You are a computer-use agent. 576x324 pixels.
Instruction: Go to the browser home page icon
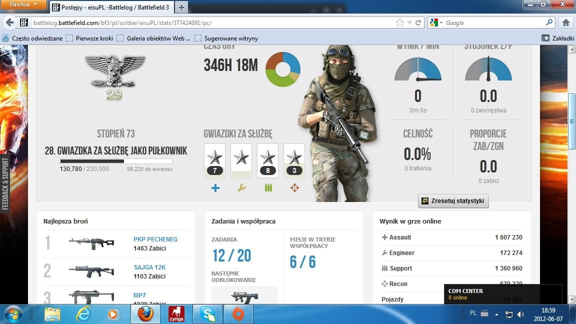(x=565, y=23)
